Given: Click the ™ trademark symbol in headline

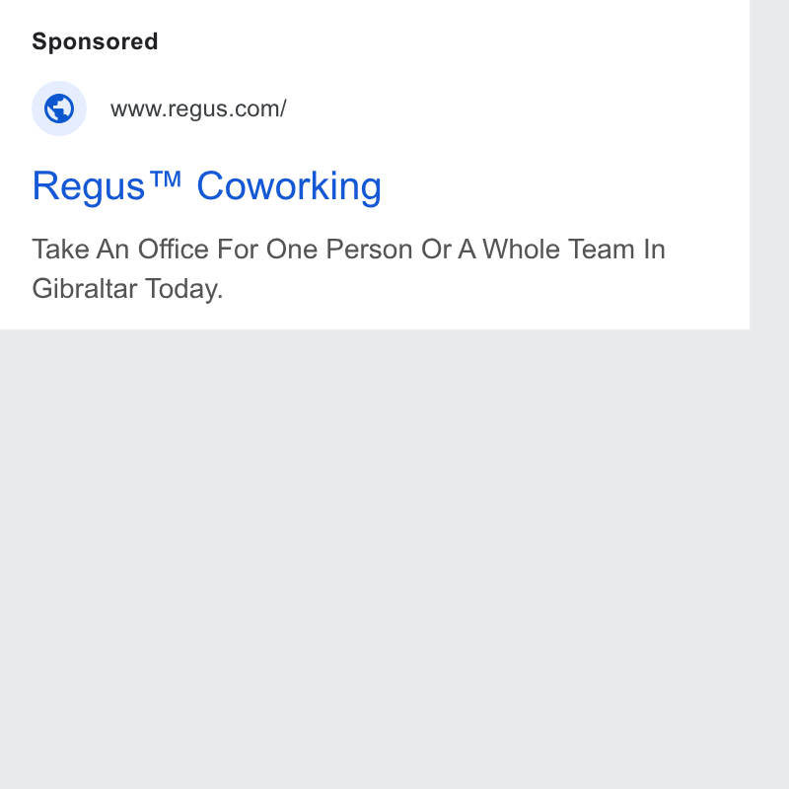Looking at the screenshot, I should (x=165, y=179).
